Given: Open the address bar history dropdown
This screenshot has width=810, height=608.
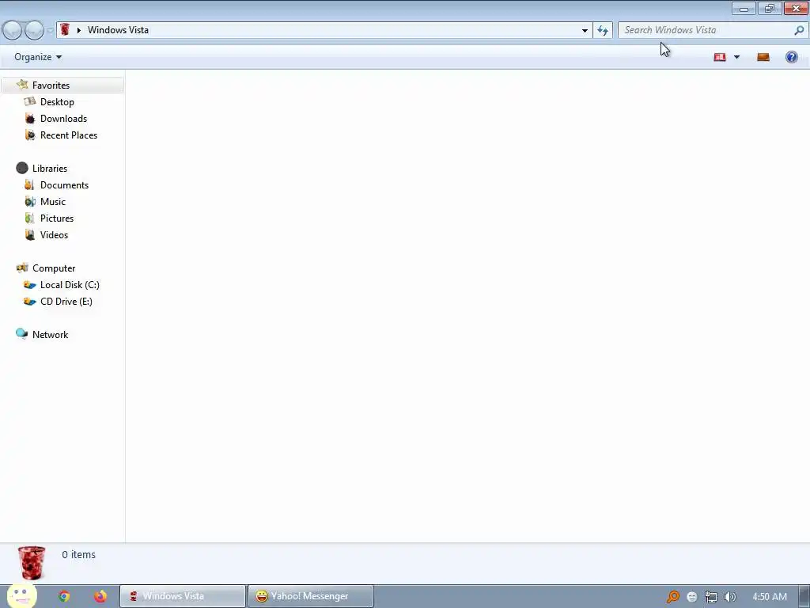Looking at the screenshot, I should 585,31.
